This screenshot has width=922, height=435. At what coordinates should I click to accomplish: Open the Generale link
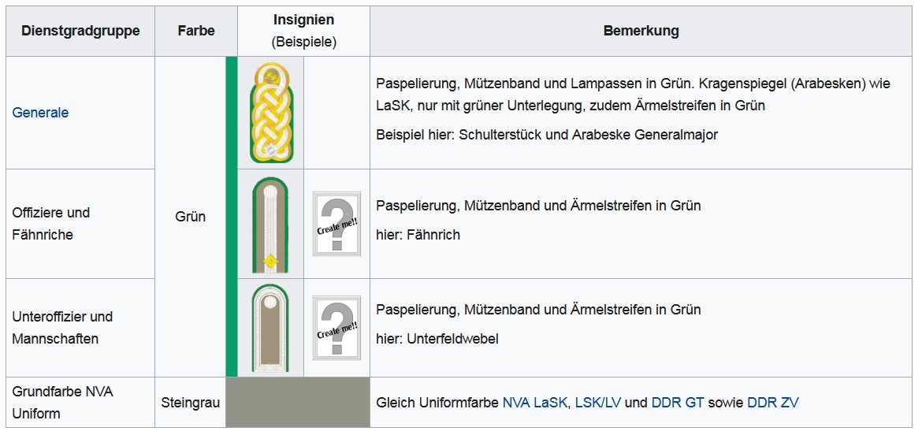point(40,113)
